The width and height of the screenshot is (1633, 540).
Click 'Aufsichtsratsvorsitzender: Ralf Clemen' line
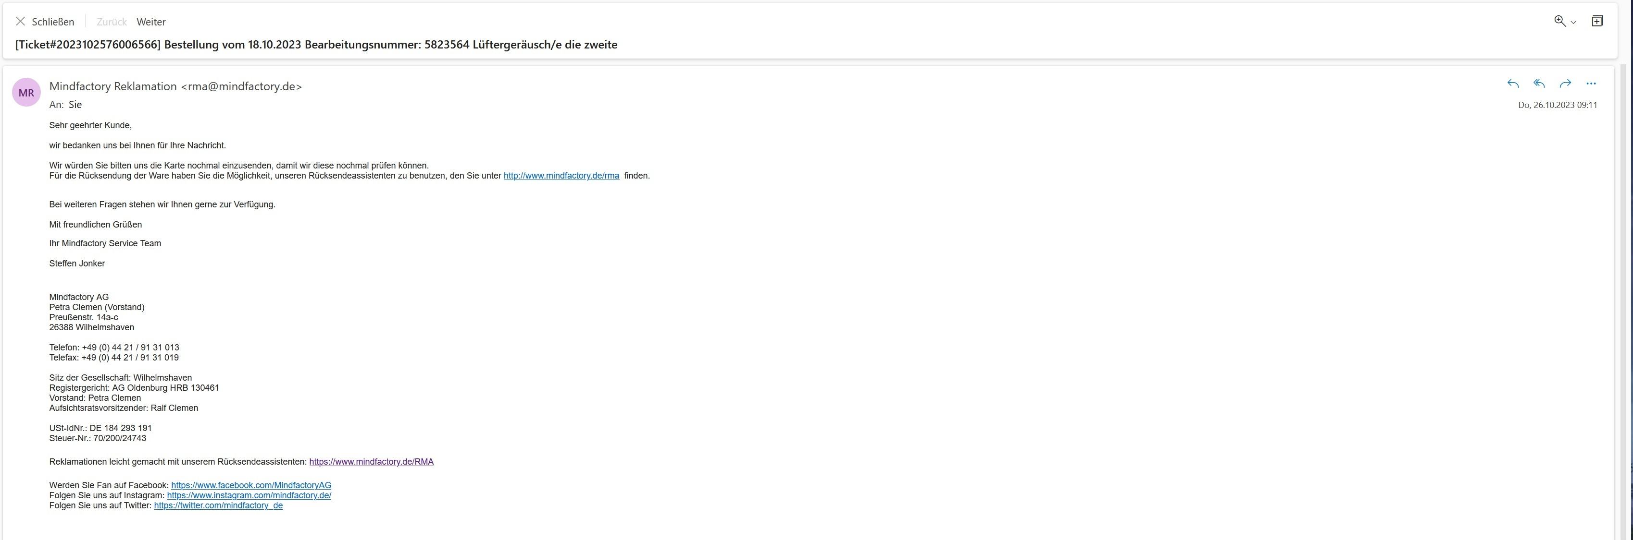[x=124, y=408]
